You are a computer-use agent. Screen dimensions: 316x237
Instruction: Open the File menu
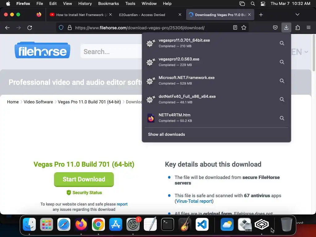pyautogui.click(x=39, y=4)
